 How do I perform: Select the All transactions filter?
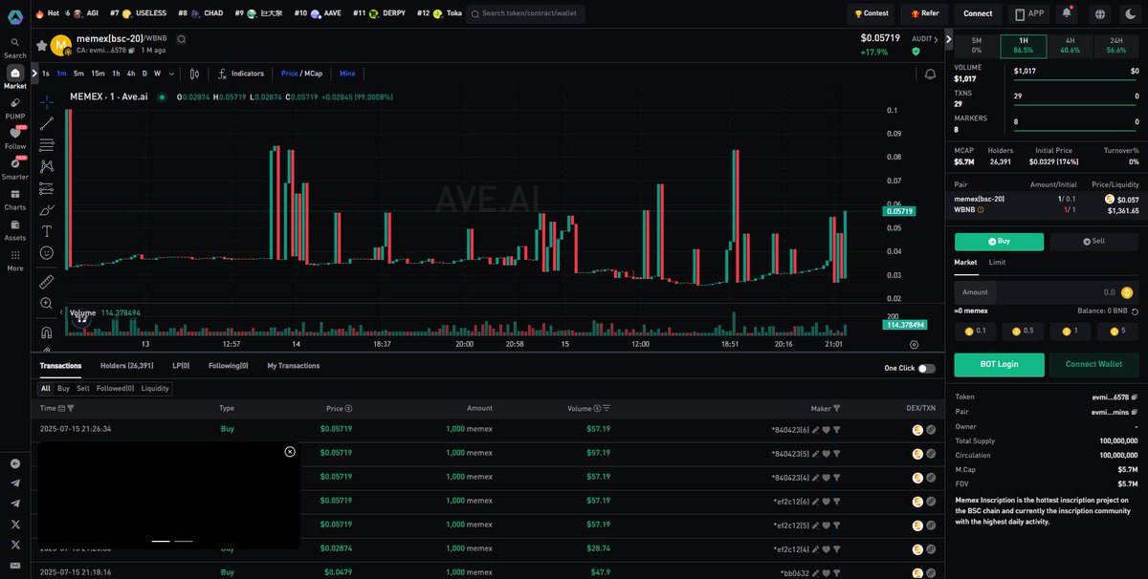pos(45,389)
